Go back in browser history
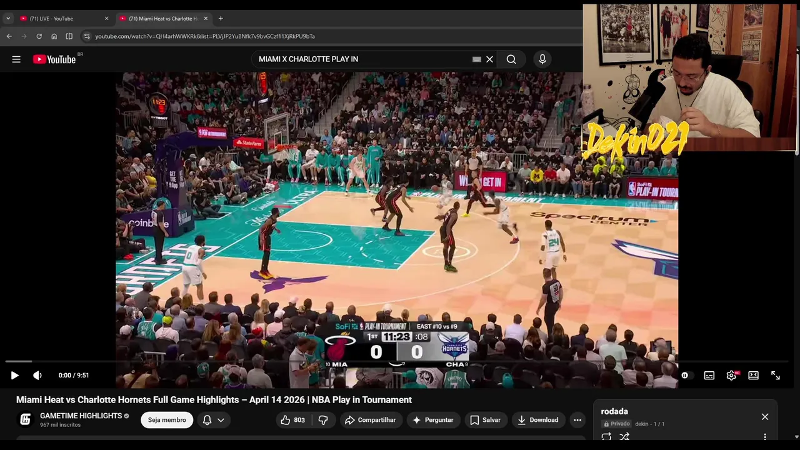This screenshot has height=450, width=800. point(9,36)
